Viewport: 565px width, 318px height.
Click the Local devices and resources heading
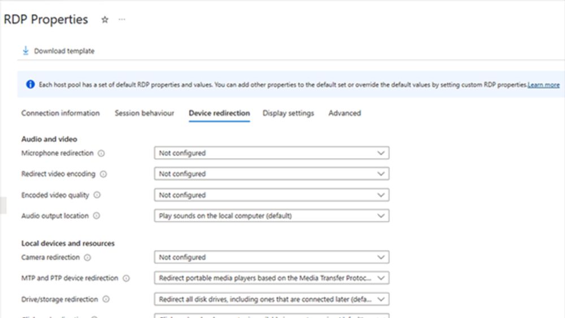tap(68, 243)
